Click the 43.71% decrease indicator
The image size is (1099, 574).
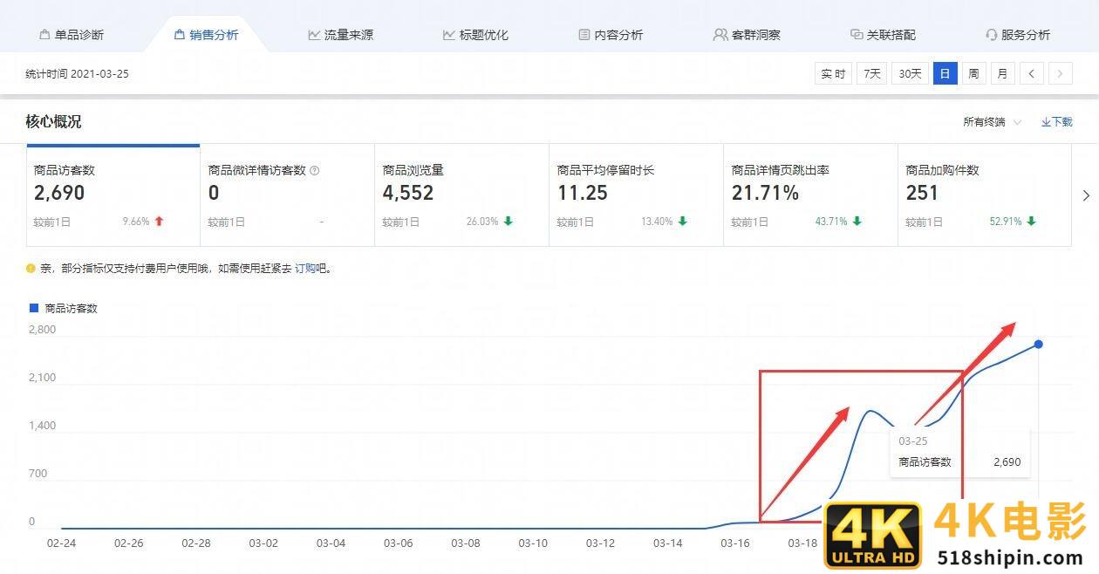click(x=838, y=222)
